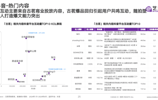The image size is (158, 100).
Task: Click the 旺旺碎山楂 name cell in table
Action: tap(78, 58)
